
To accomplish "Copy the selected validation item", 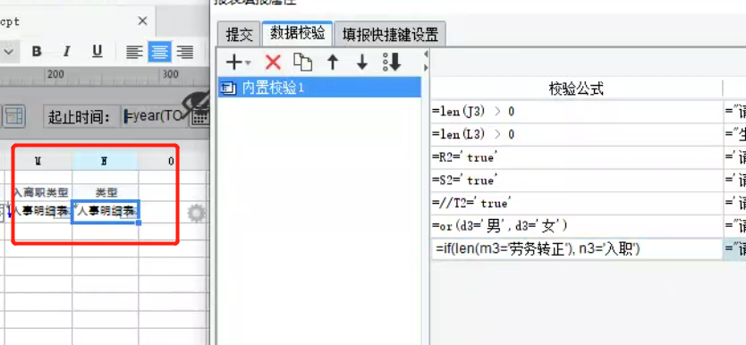I will 302,62.
